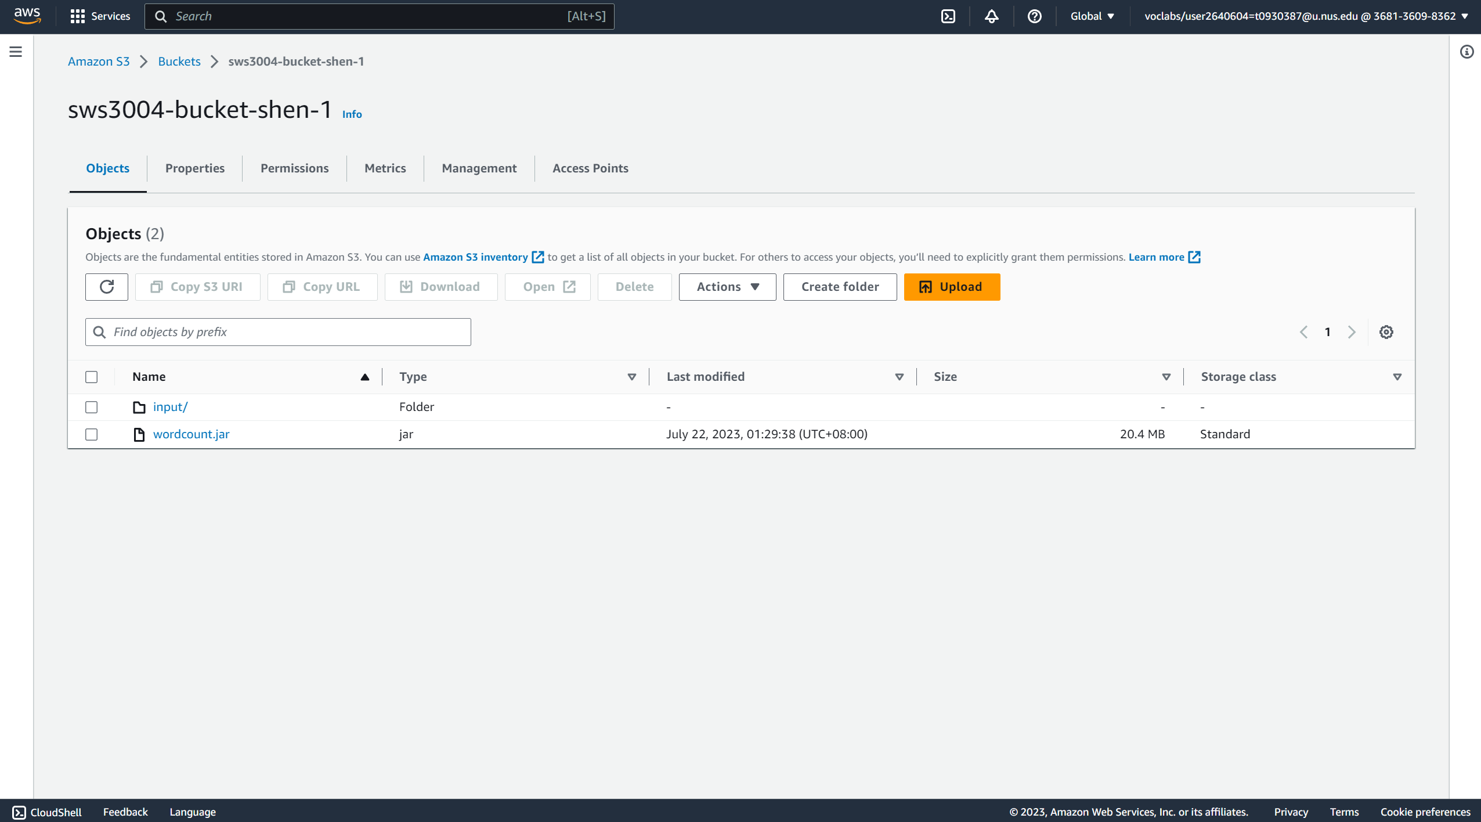The height and width of the screenshot is (822, 1481).
Task: Open the Amazon S3 inventory link
Action: [475, 257]
